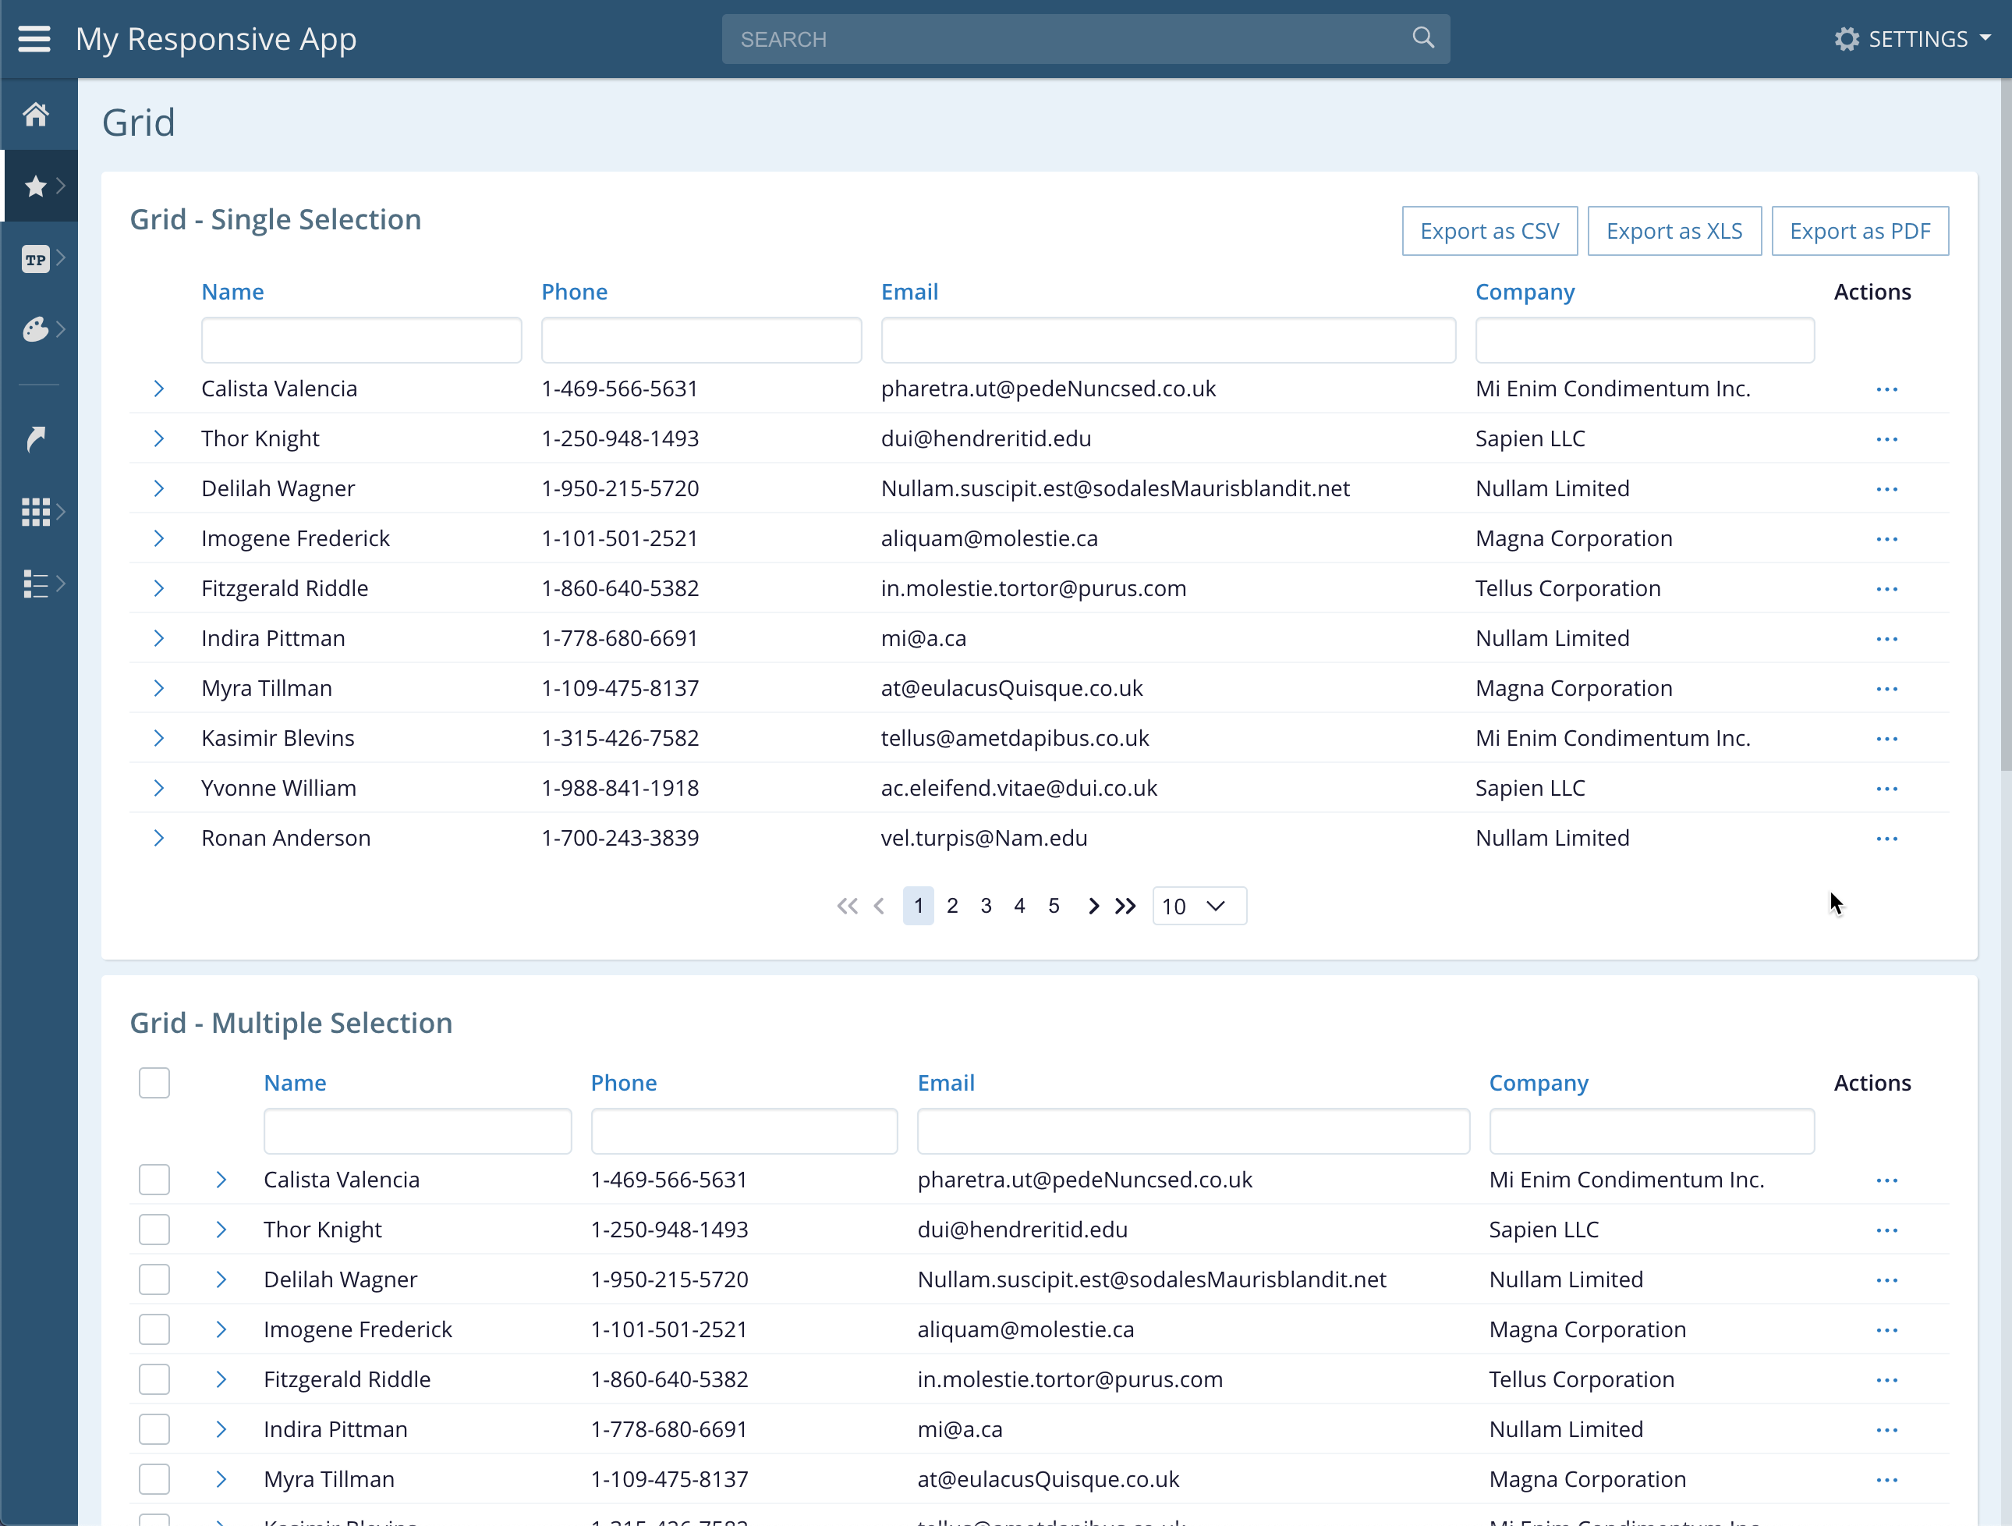The width and height of the screenshot is (2012, 1526).
Task: Click the search magnifier icon
Action: (1422, 38)
